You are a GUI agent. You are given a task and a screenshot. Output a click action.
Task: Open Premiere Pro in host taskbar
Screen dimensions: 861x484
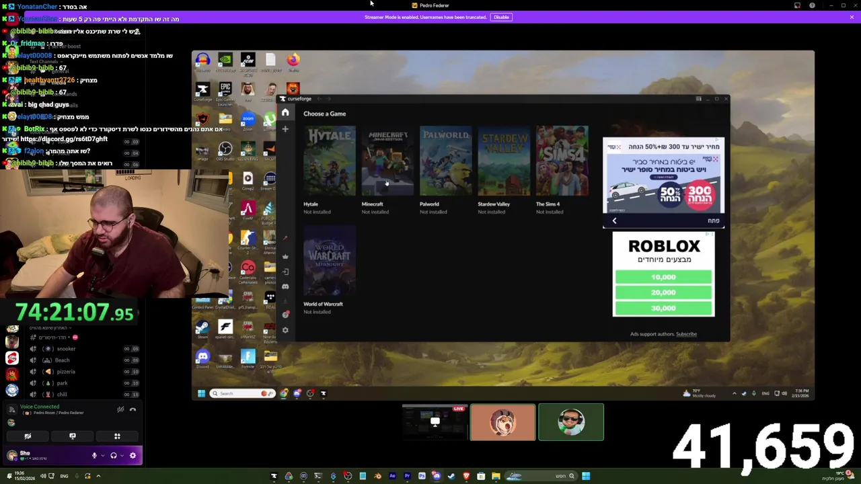[x=407, y=476]
